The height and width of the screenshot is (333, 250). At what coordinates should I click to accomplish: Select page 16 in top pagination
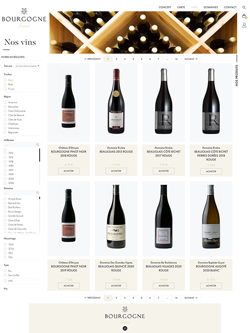point(176,59)
